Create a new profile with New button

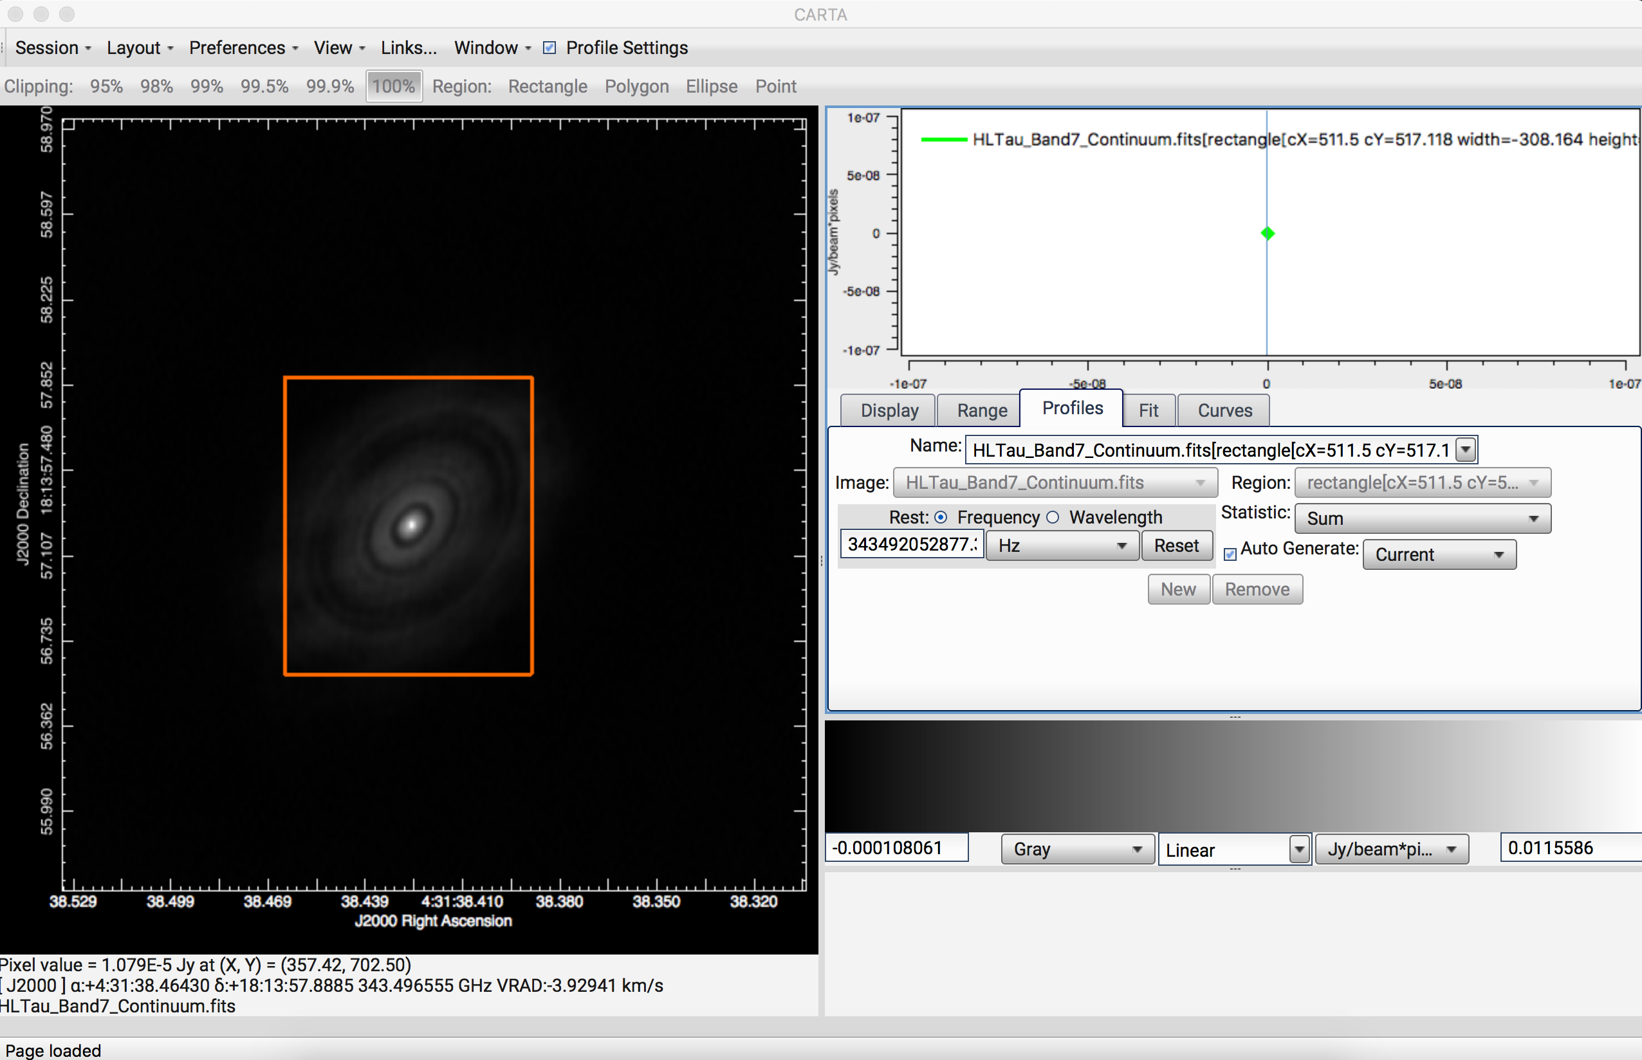(1178, 589)
